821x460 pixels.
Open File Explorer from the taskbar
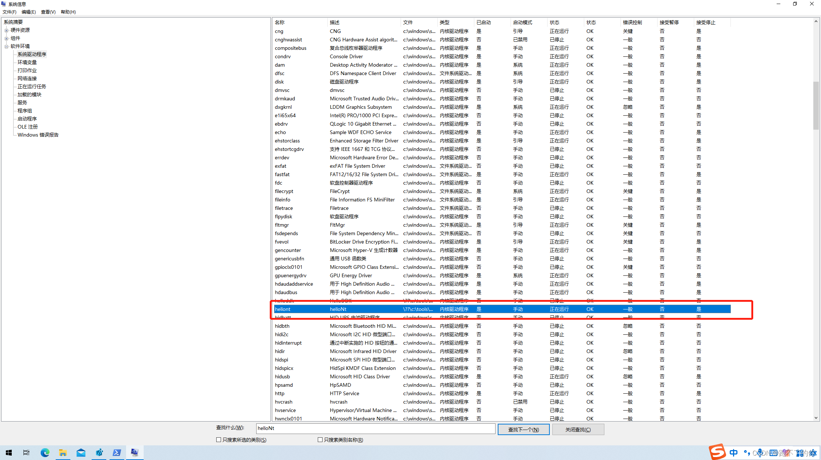(x=63, y=453)
